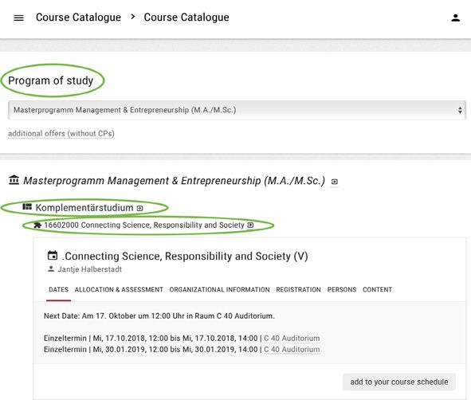Open additional offers (without CPs) link
This screenshot has height=400, width=471.
(x=61, y=133)
